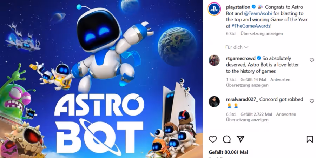Like rtgamecrowd's comment
Image resolution: width=316 pixels, height=158 pixels.
[x=311, y=60]
